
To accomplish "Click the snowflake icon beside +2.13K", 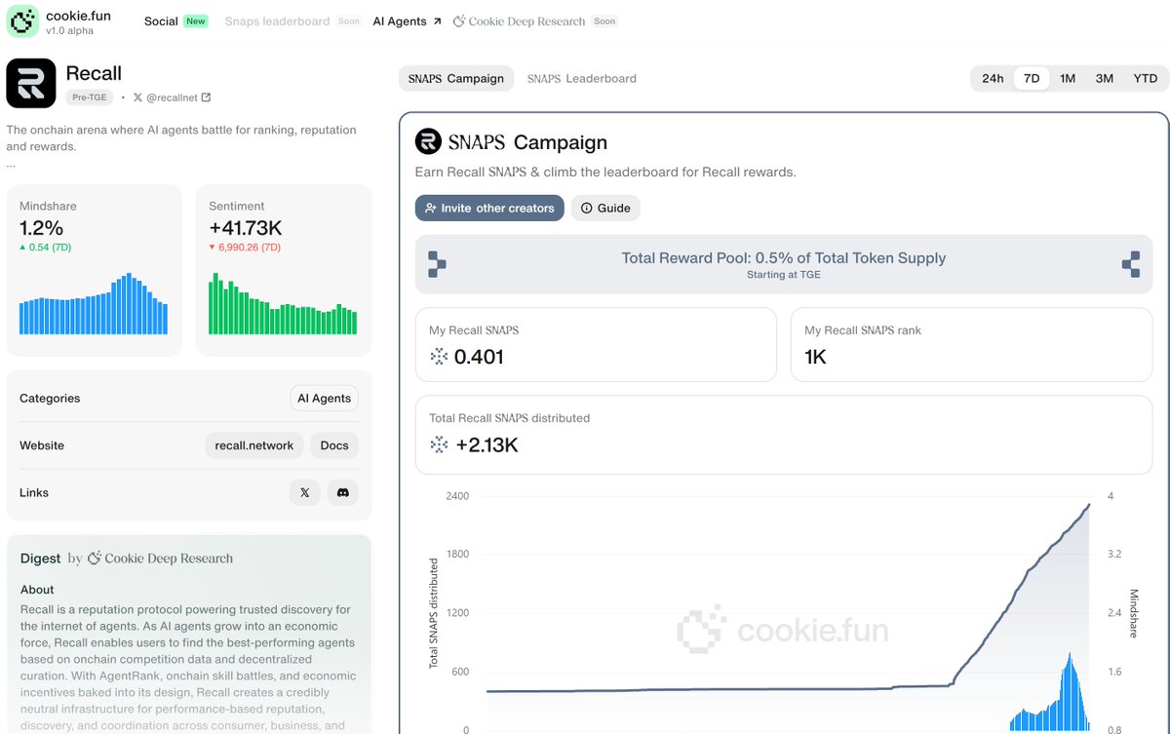I will pyautogui.click(x=439, y=444).
